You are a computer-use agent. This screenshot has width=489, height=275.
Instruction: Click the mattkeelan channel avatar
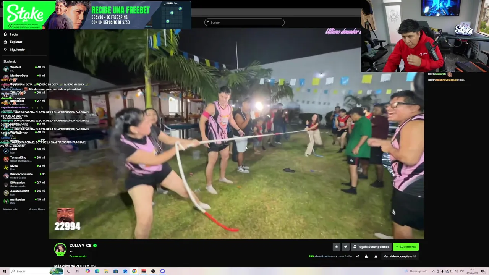(x=6, y=201)
